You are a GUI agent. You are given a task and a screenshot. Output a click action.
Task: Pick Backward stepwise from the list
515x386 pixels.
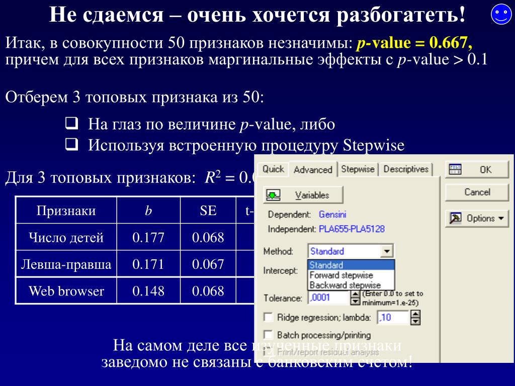351,285
